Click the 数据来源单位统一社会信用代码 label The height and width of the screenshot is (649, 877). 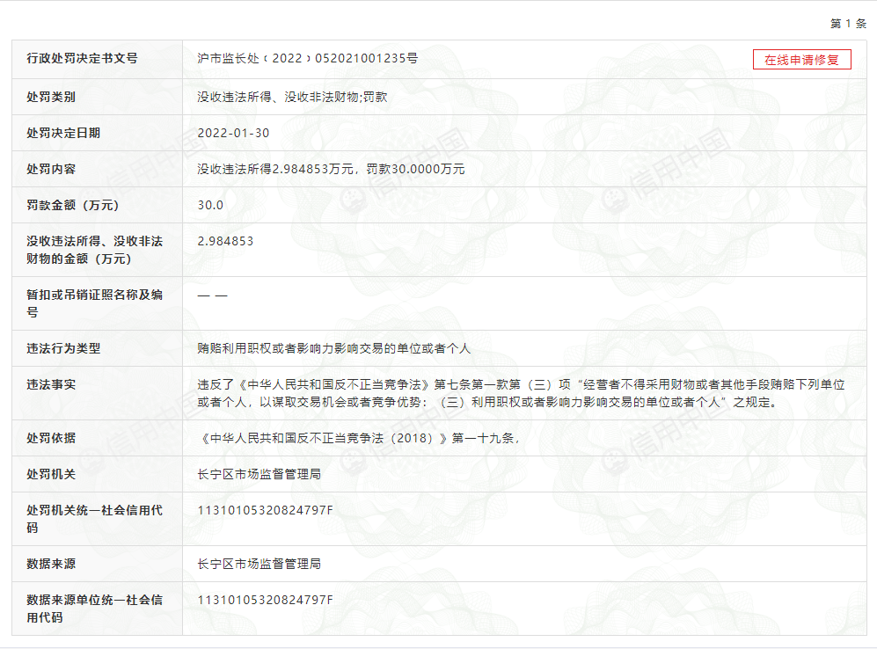95,609
